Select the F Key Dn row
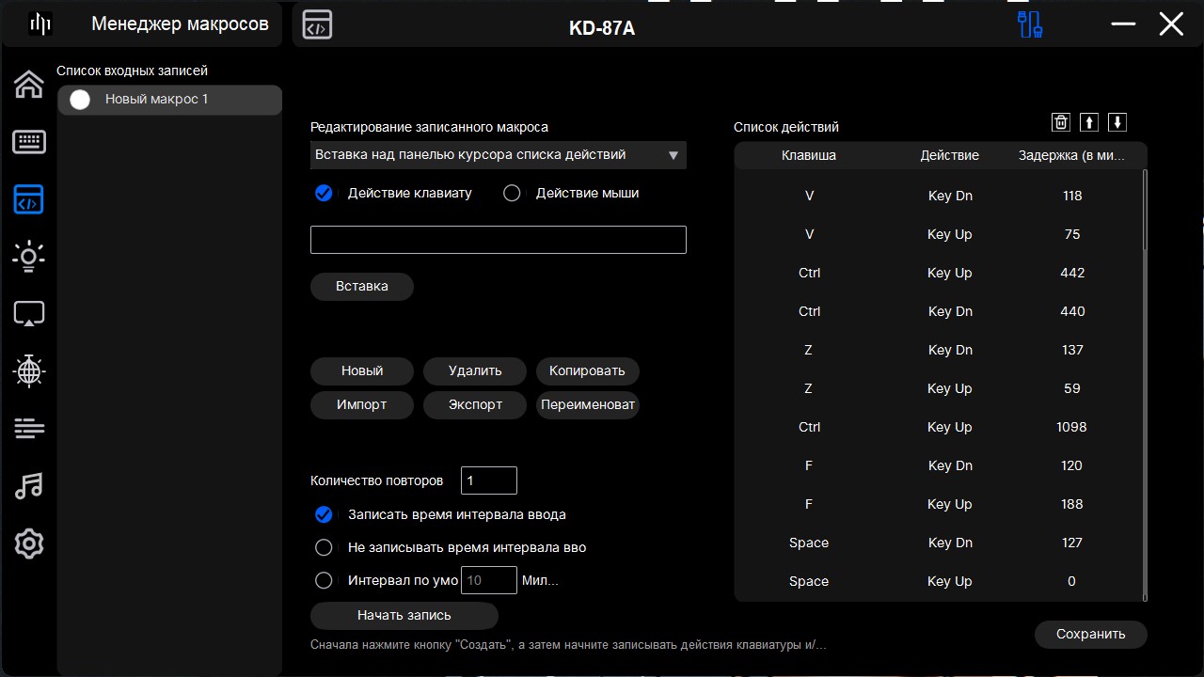 [938, 465]
